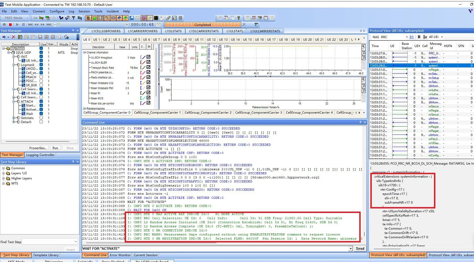Uncheck Use checkbox for ATTACH row
The width and height of the screenshot is (474, 262).
41,101
